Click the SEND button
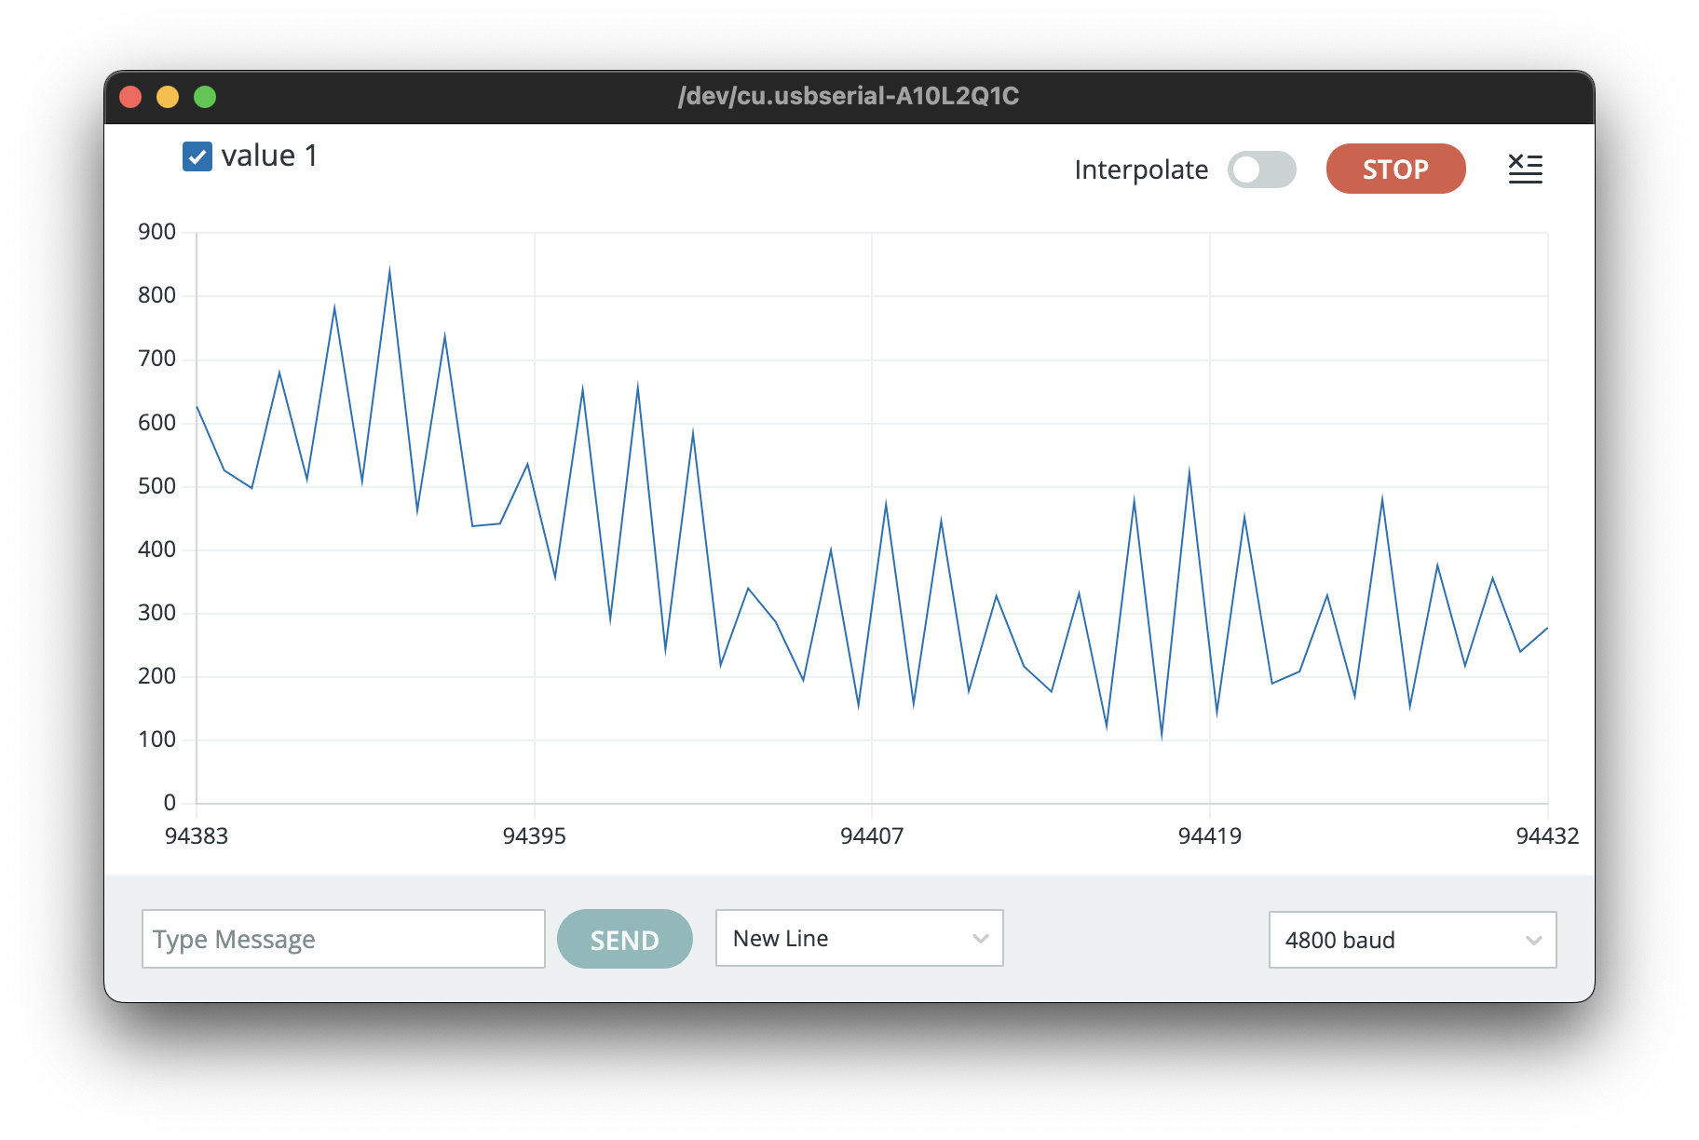The height and width of the screenshot is (1140, 1699). [624, 939]
